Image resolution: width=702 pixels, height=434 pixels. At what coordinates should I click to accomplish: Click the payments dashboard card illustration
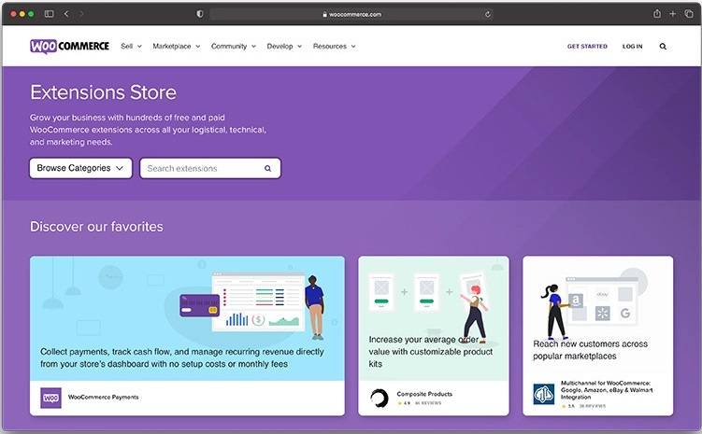click(x=253, y=306)
